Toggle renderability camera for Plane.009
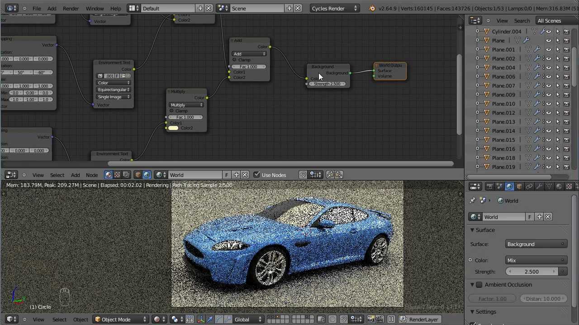 click(567, 95)
